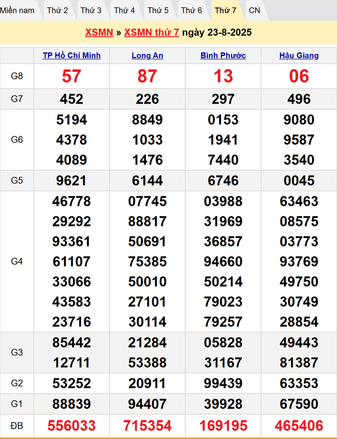Click the red G8 number 57
The height and width of the screenshot is (439, 337).
click(x=72, y=76)
